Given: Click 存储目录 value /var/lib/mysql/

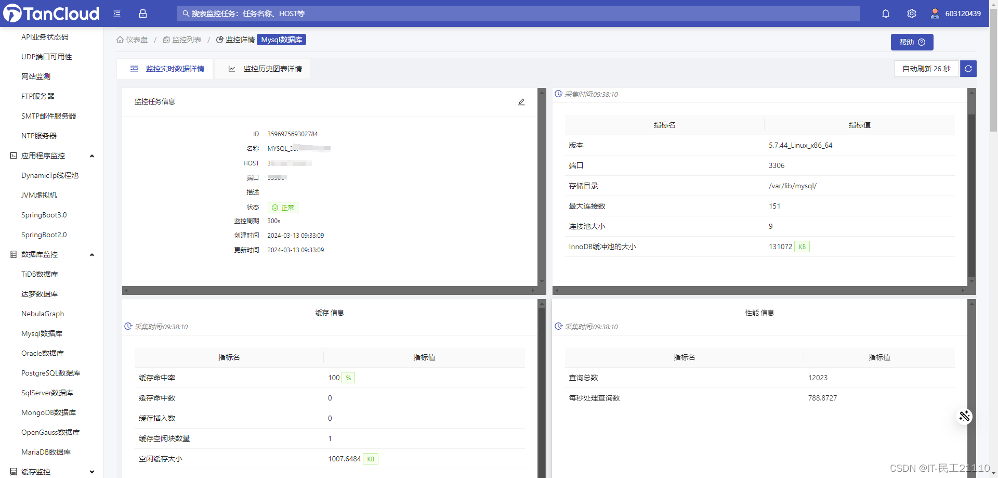Looking at the screenshot, I should [793, 186].
